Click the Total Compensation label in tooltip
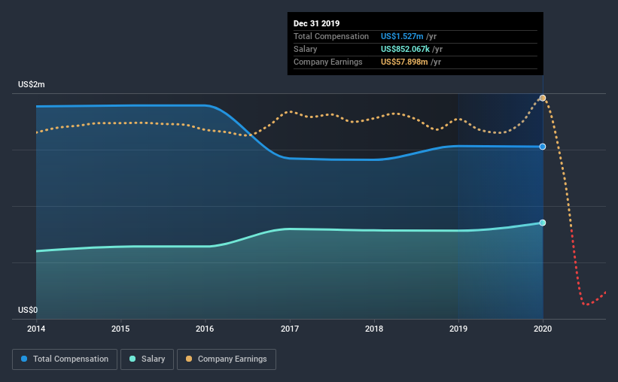This screenshot has width=618, height=382. (331, 36)
